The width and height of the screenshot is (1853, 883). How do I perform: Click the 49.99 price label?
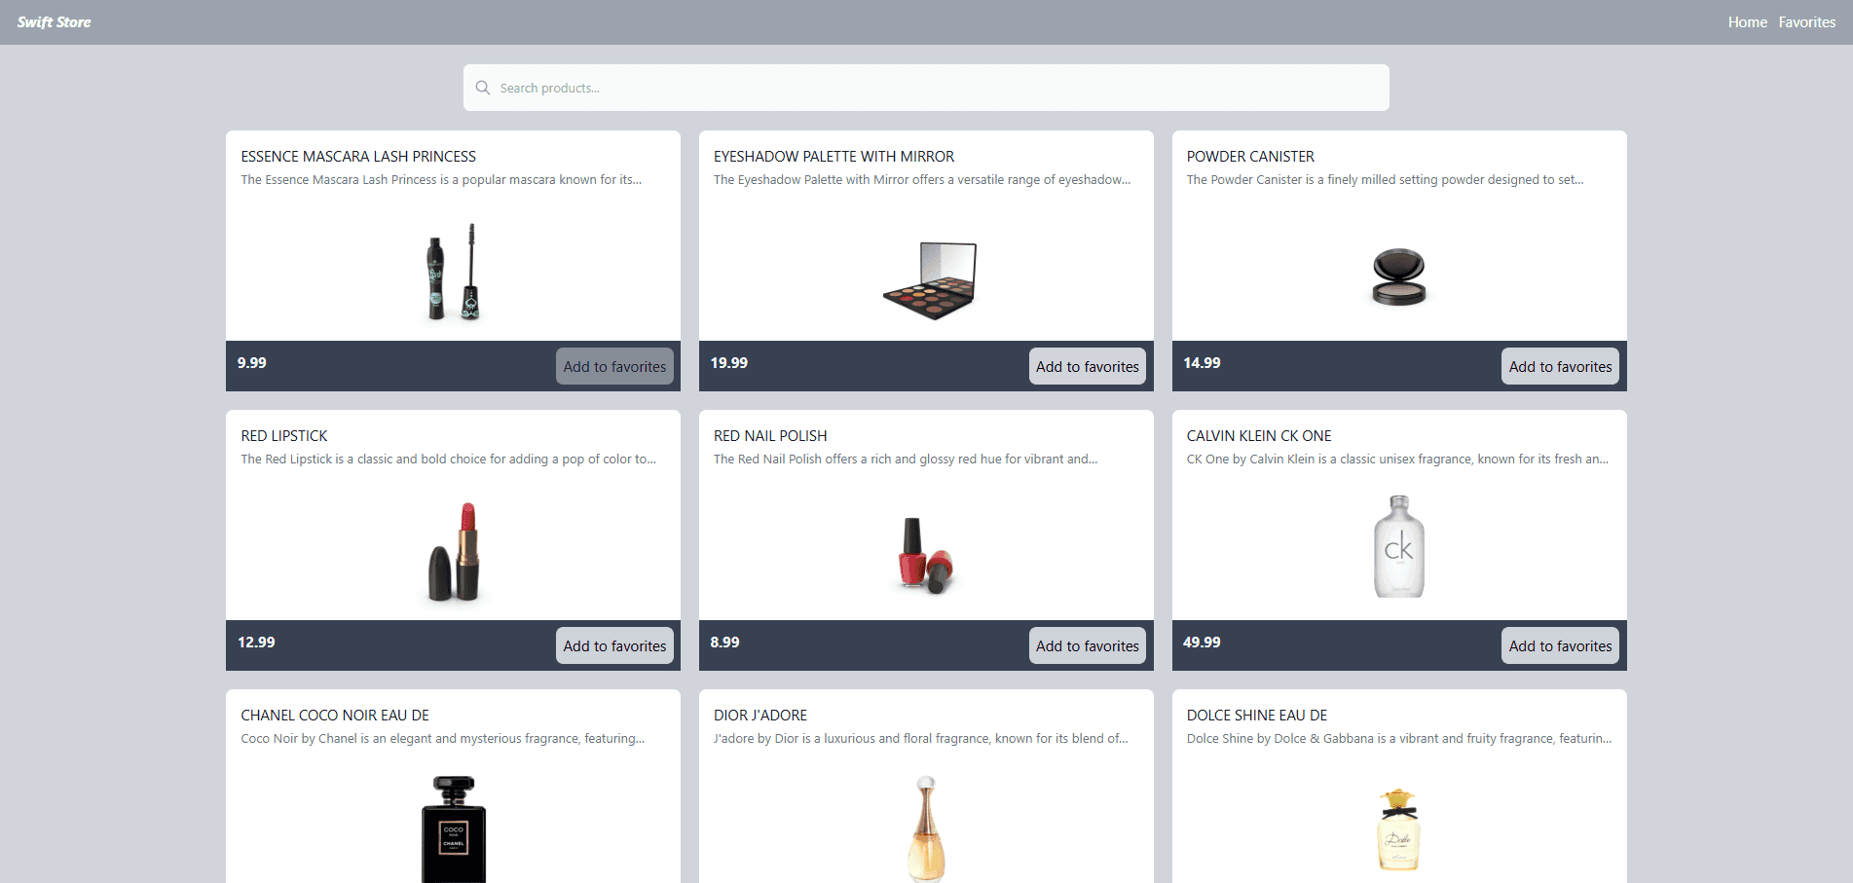click(x=1202, y=642)
